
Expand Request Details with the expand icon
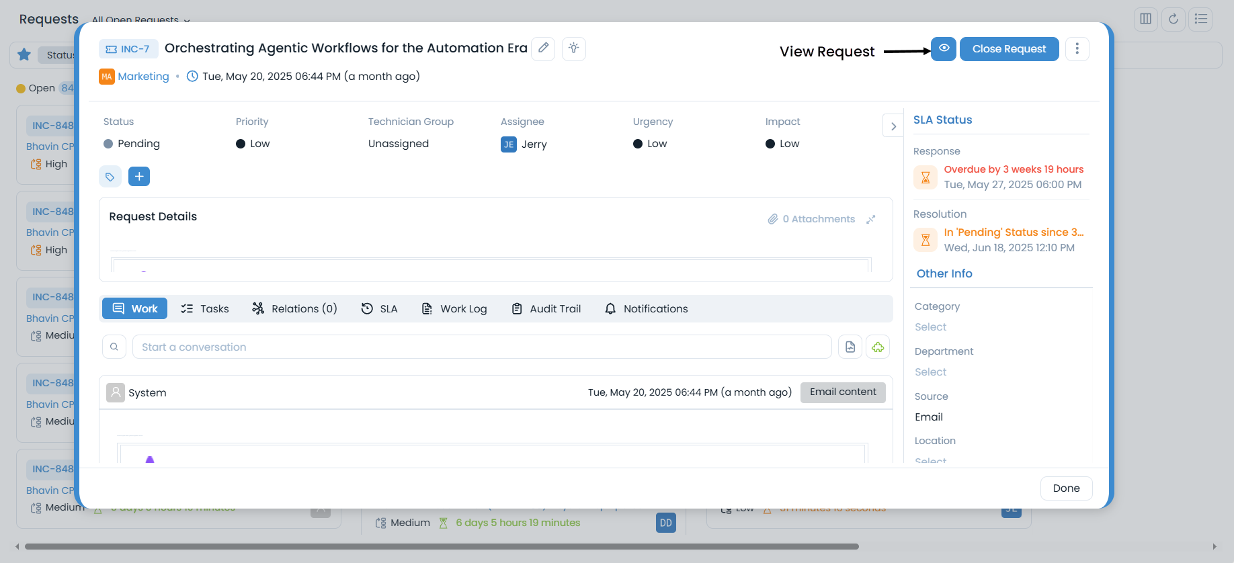coord(870,219)
